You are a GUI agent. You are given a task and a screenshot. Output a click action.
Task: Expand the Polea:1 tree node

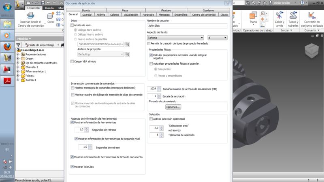[x=18, y=76]
